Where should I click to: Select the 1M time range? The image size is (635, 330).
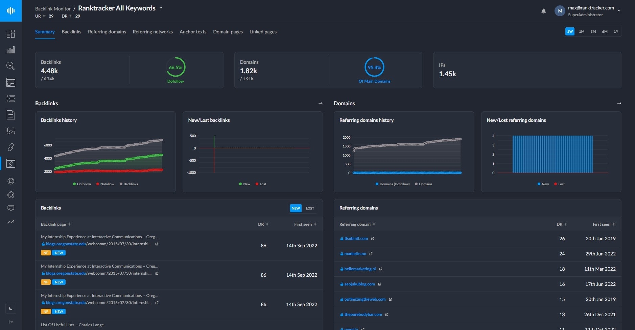(582, 31)
